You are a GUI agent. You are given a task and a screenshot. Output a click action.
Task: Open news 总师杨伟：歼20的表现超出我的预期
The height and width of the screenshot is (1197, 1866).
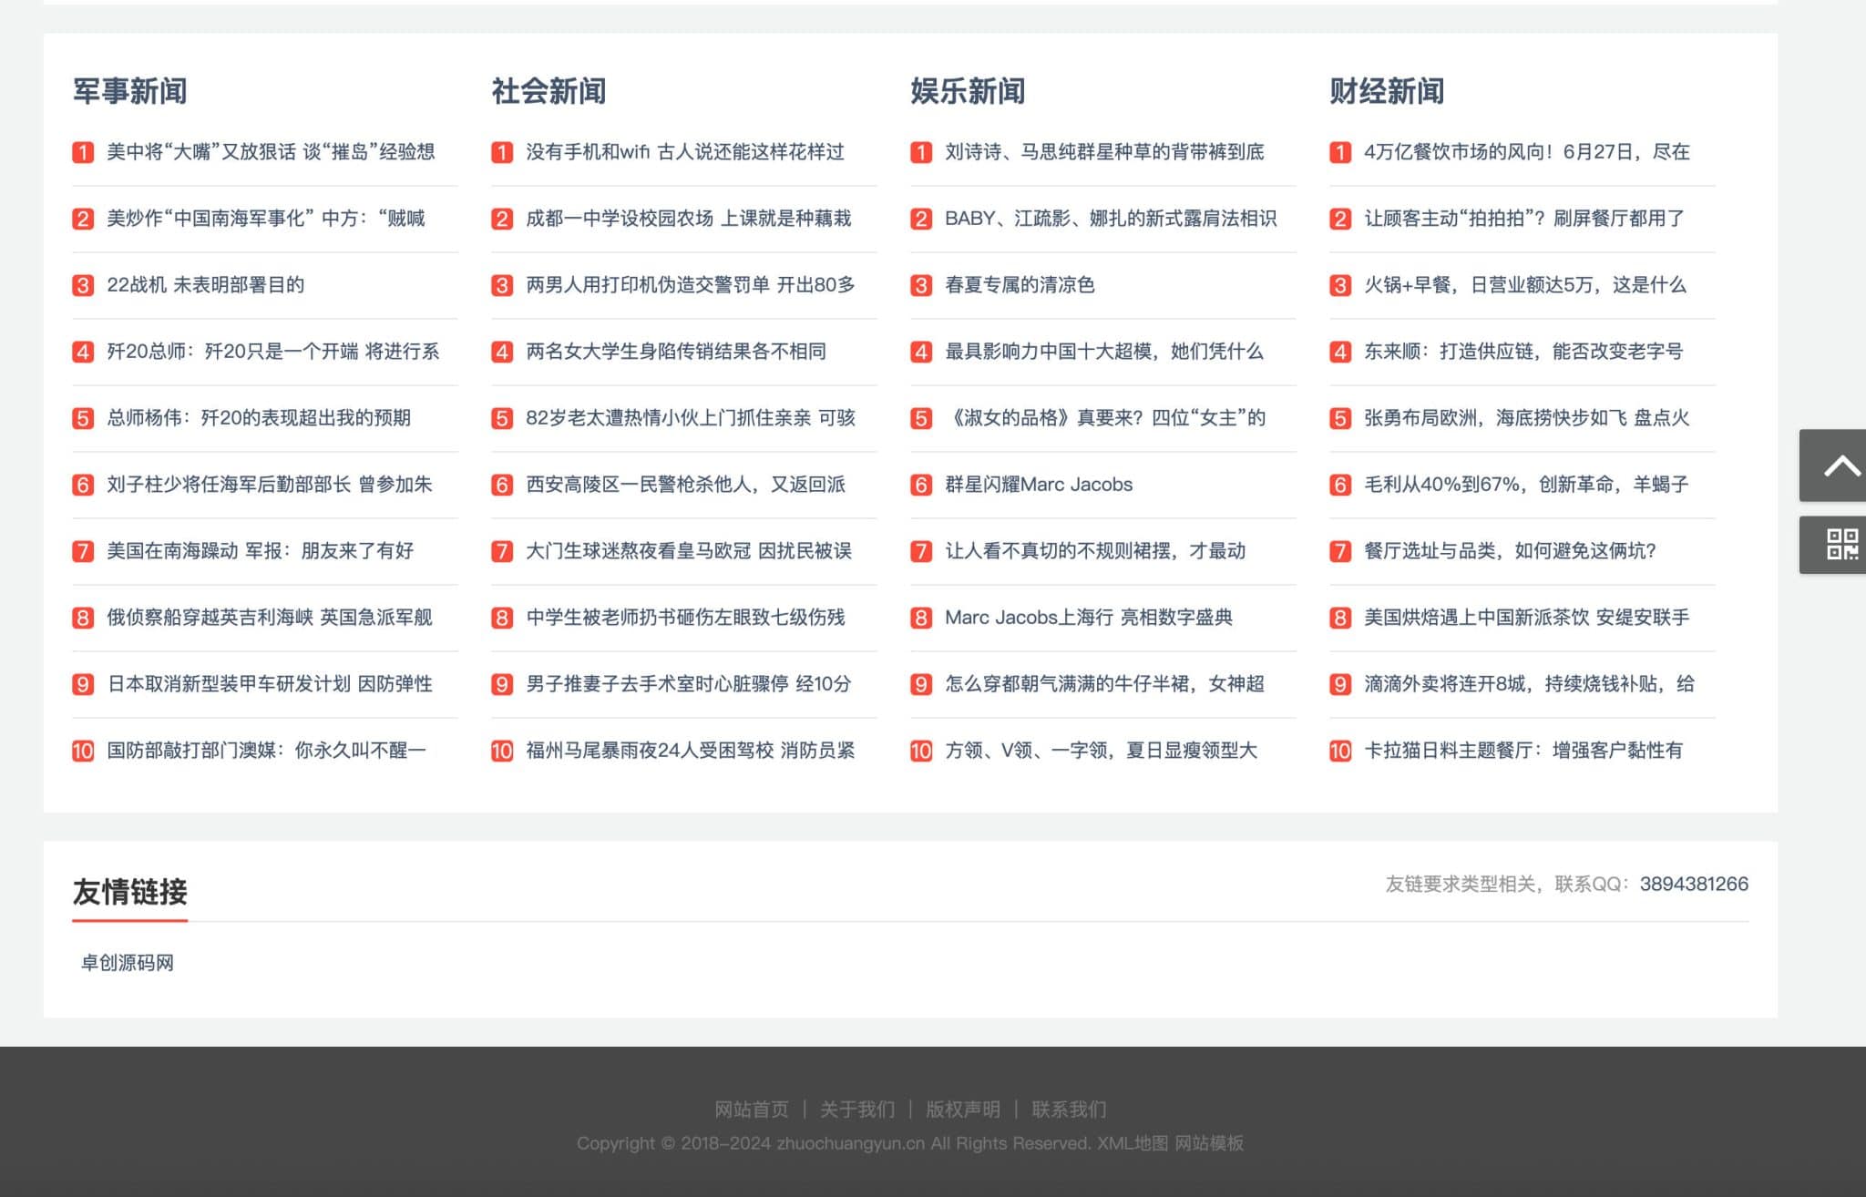259,418
